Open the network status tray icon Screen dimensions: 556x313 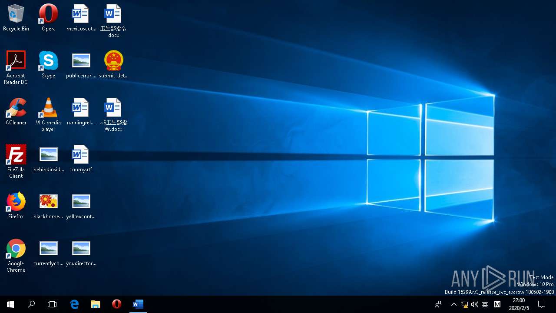tap(464, 304)
